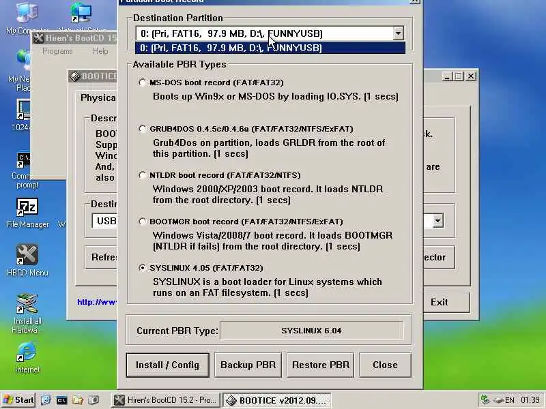
Task: Open Help menu in Hiren's BootCD window
Action: pyautogui.click(x=100, y=51)
